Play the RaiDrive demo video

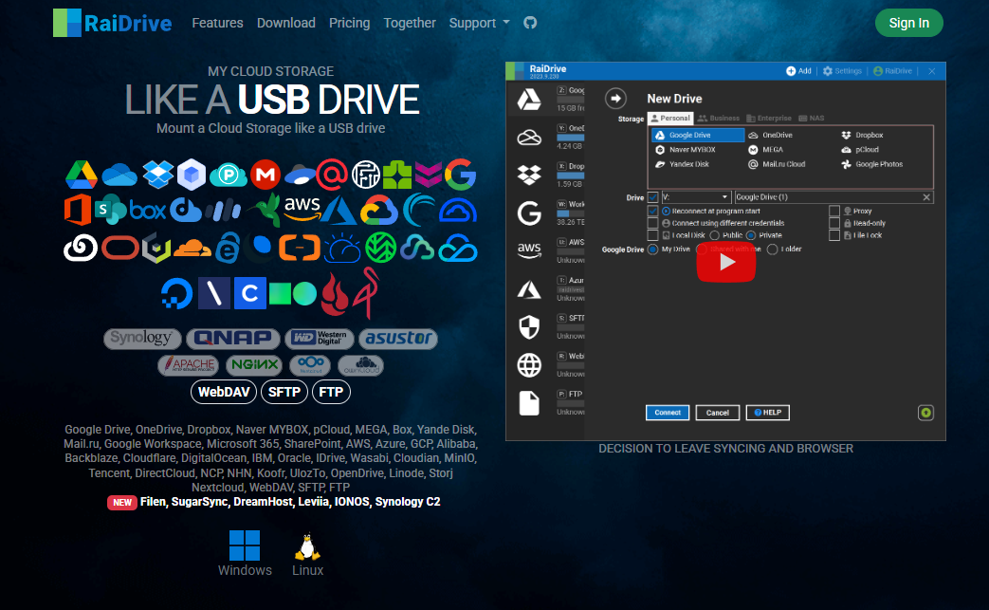click(x=726, y=262)
